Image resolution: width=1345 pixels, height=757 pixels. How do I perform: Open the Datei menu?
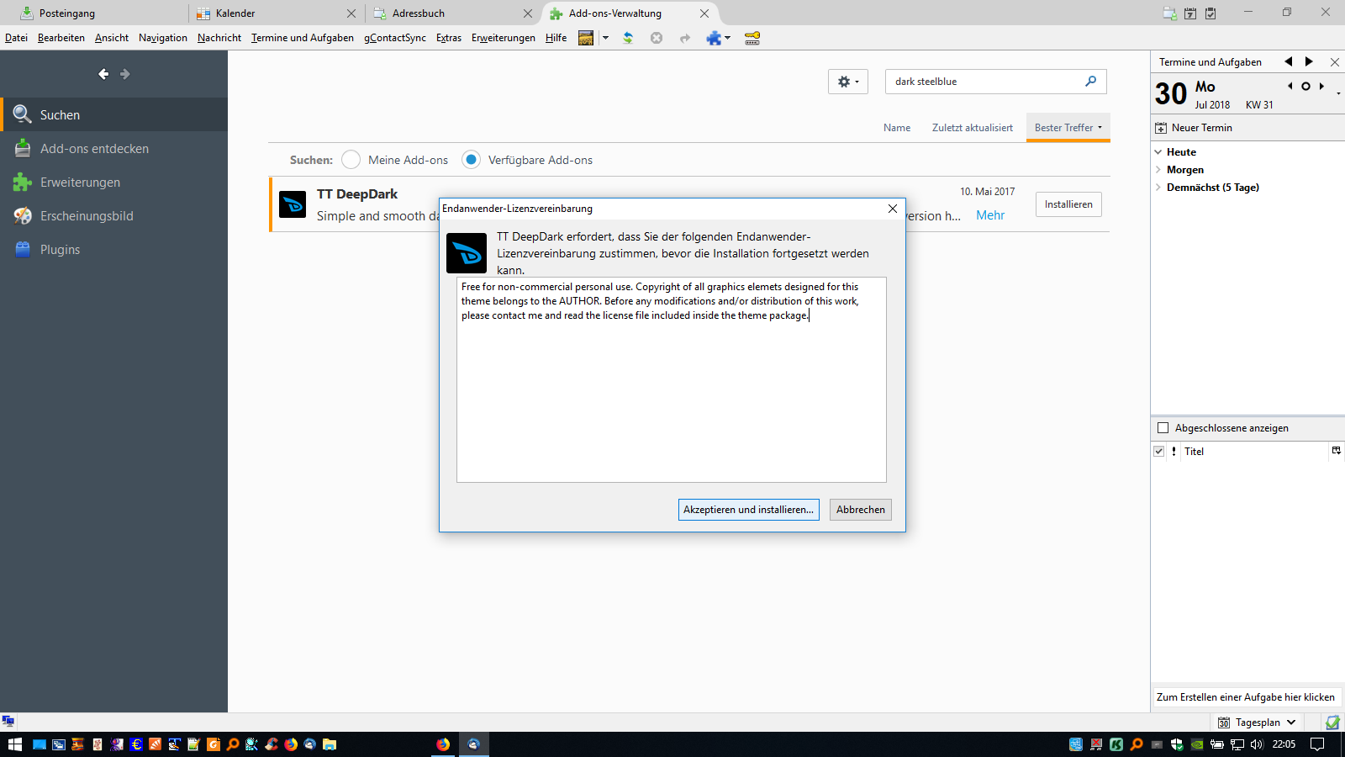point(16,38)
